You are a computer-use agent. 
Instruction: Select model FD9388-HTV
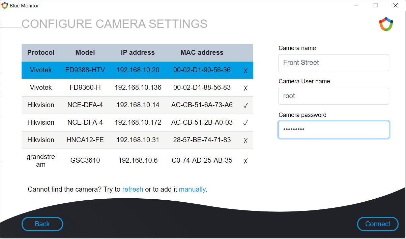coord(85,70)
